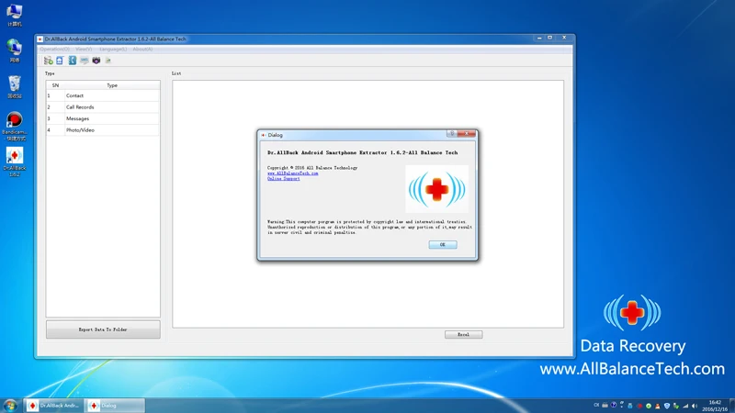735x413 pixels.
Task: Close the About dialog with X
Action: pos(467,134)
